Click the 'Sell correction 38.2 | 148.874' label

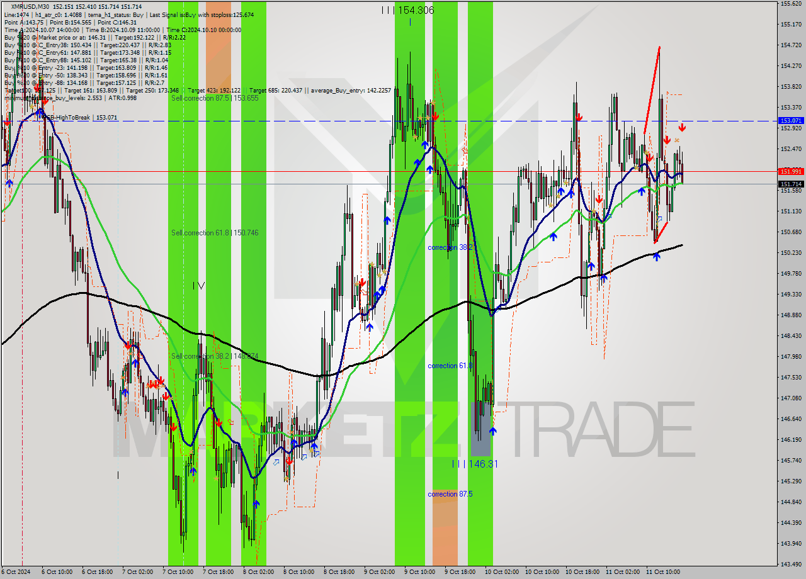(215, 356)
